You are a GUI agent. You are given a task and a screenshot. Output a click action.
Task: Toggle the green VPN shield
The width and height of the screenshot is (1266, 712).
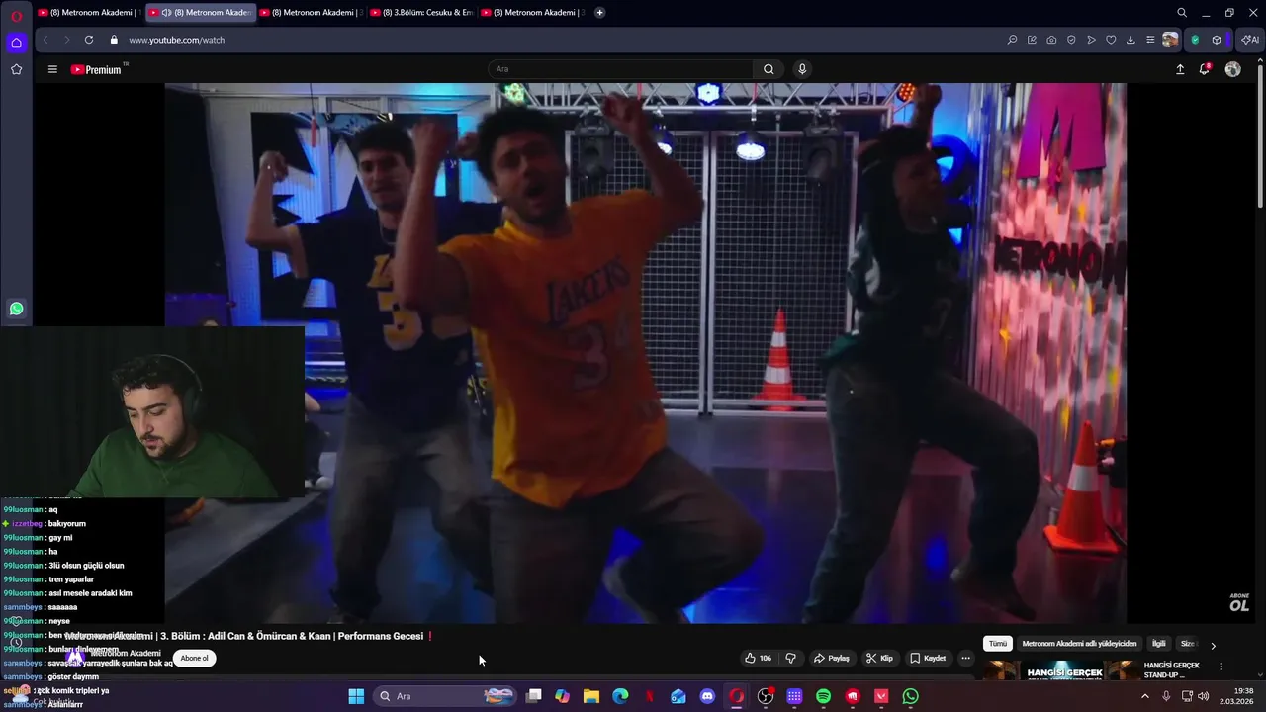1195,40
